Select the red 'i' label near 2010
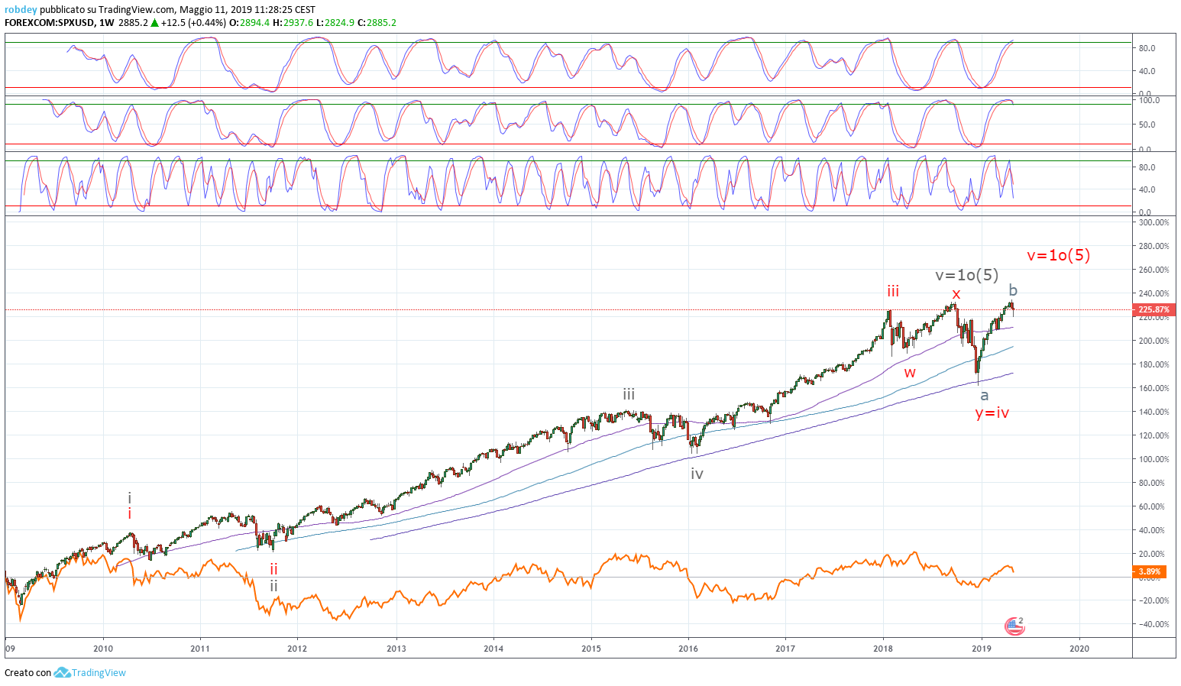The width and height of the screenshot is (1181, 686). click(130, 514)
